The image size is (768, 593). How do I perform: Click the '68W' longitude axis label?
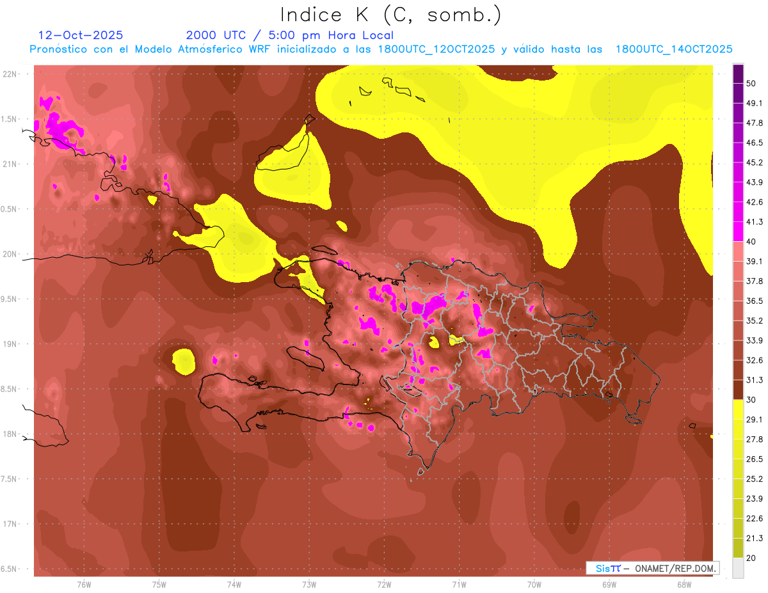tap(684, 584)
